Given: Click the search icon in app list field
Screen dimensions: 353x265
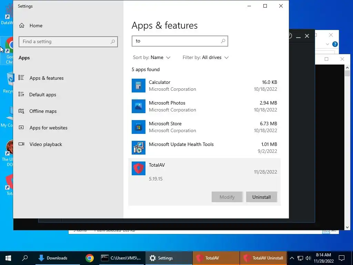Looking at the screenshot, I should point(223,41).
